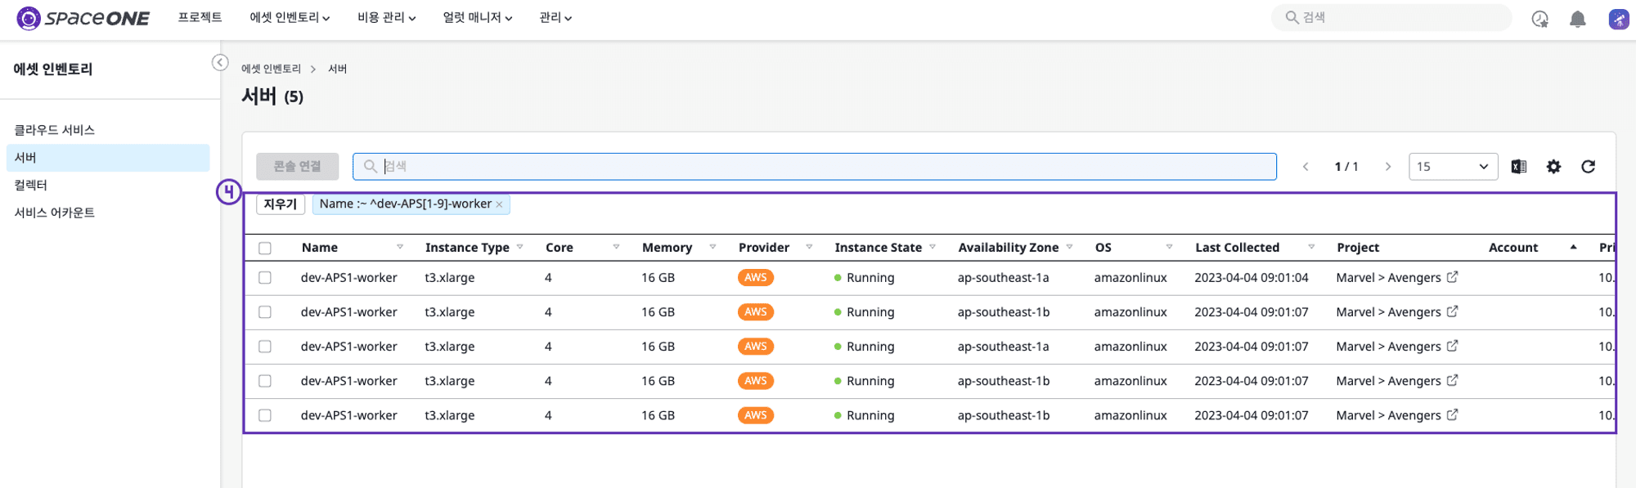Expand the 비용 관리 top menu
Screen dimensions: 1636x488
(386, 17)
